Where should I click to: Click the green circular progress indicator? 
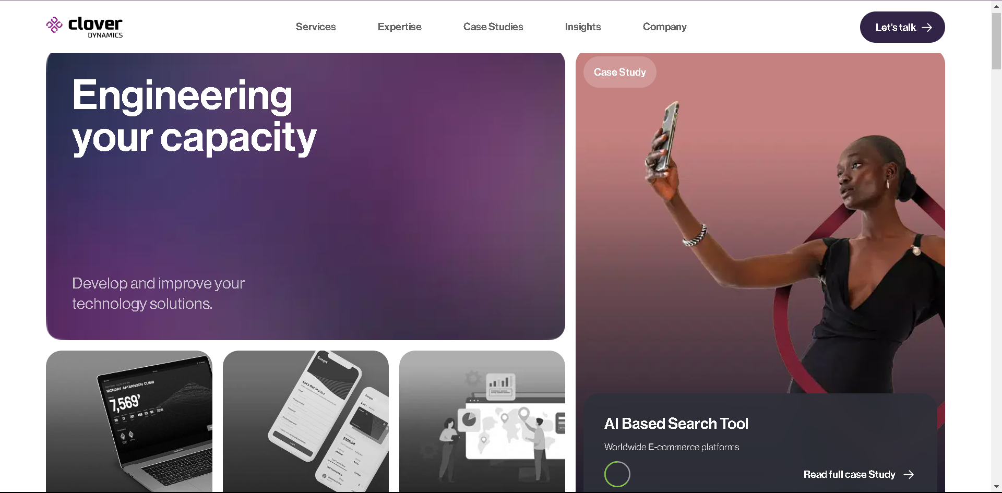(x=617, y=474)
